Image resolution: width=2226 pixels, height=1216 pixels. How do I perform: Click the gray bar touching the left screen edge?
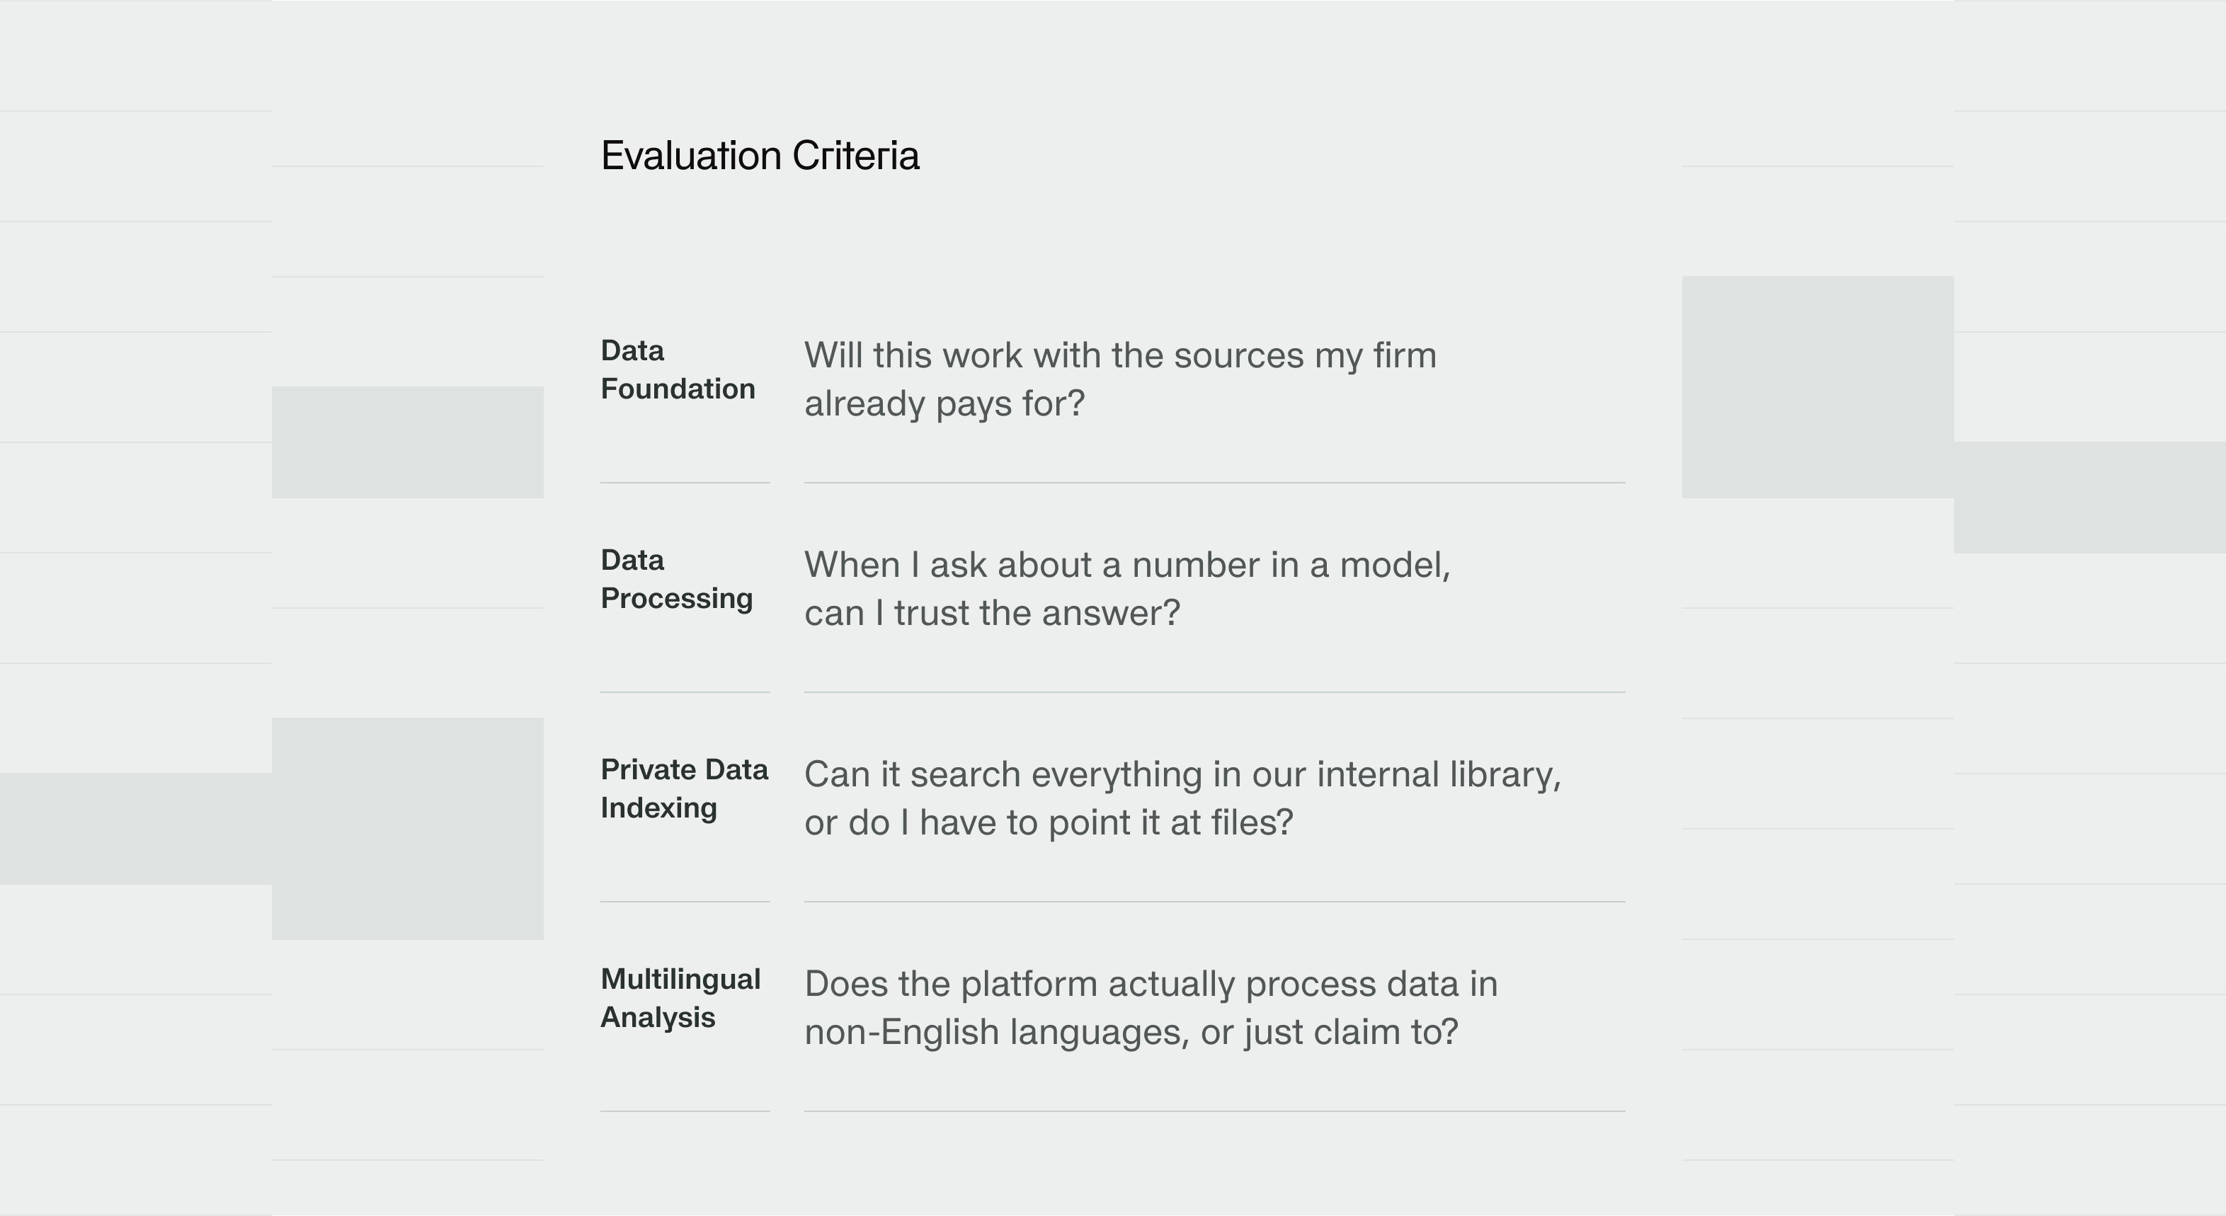click(136, 828)
